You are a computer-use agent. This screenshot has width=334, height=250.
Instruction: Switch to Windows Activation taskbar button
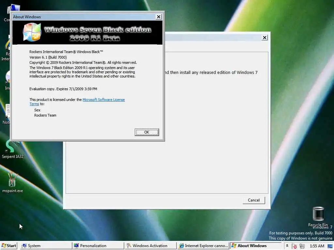tap(150, 246)
